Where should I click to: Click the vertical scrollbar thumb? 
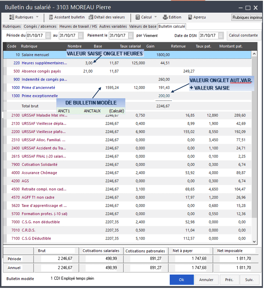pos(254,137)
